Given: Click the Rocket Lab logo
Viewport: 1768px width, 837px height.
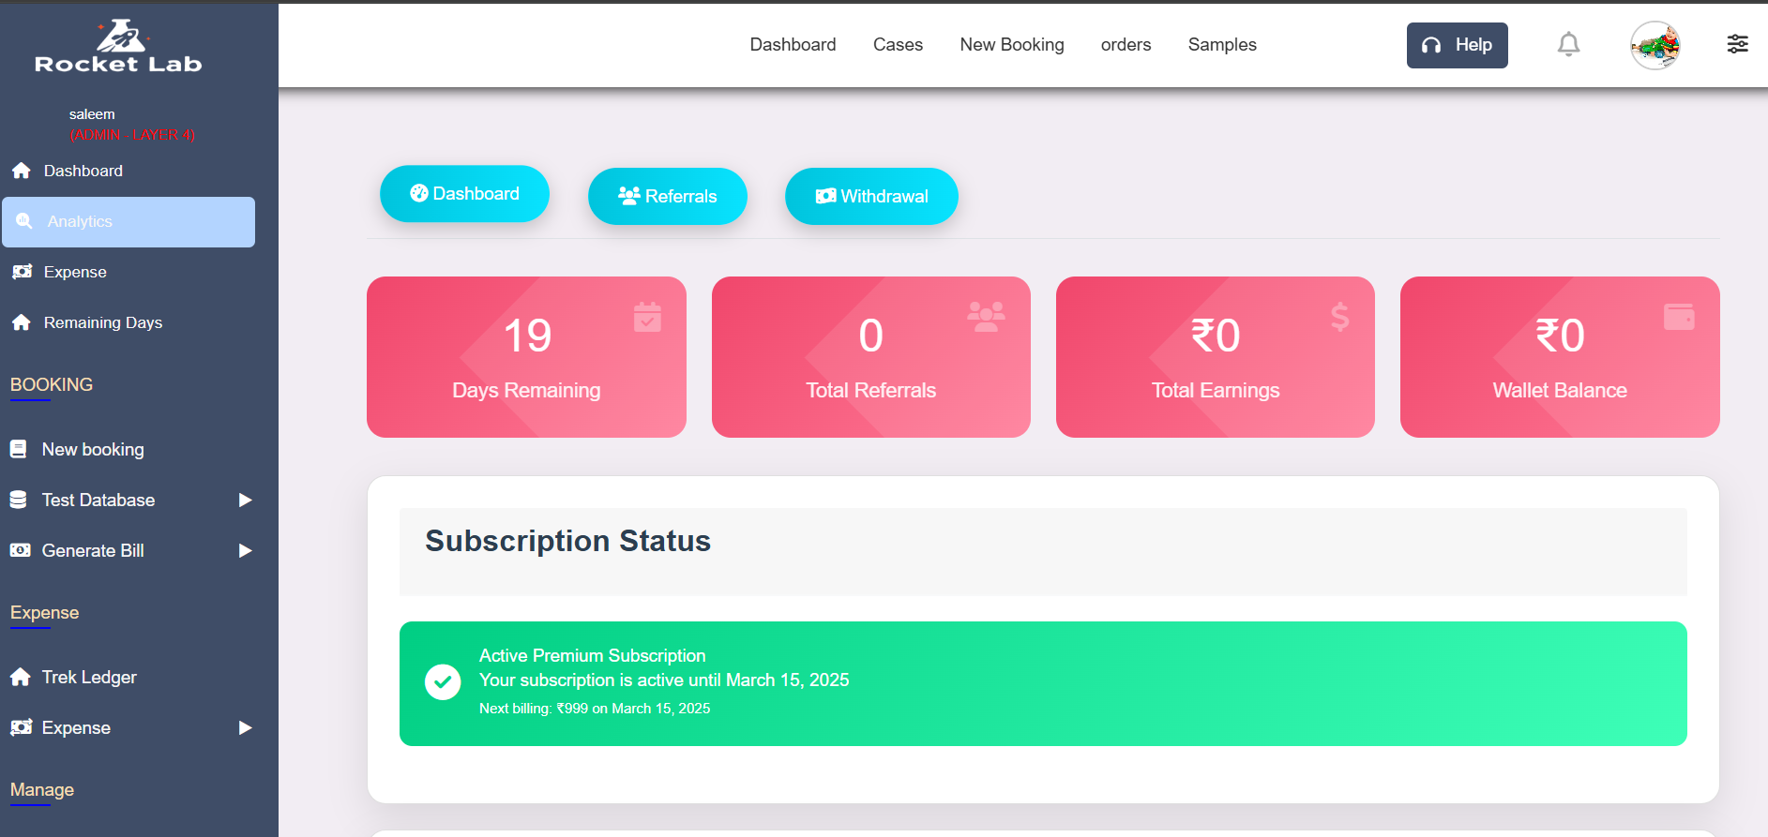Looking at the screenshot, I should click(119, 47).
